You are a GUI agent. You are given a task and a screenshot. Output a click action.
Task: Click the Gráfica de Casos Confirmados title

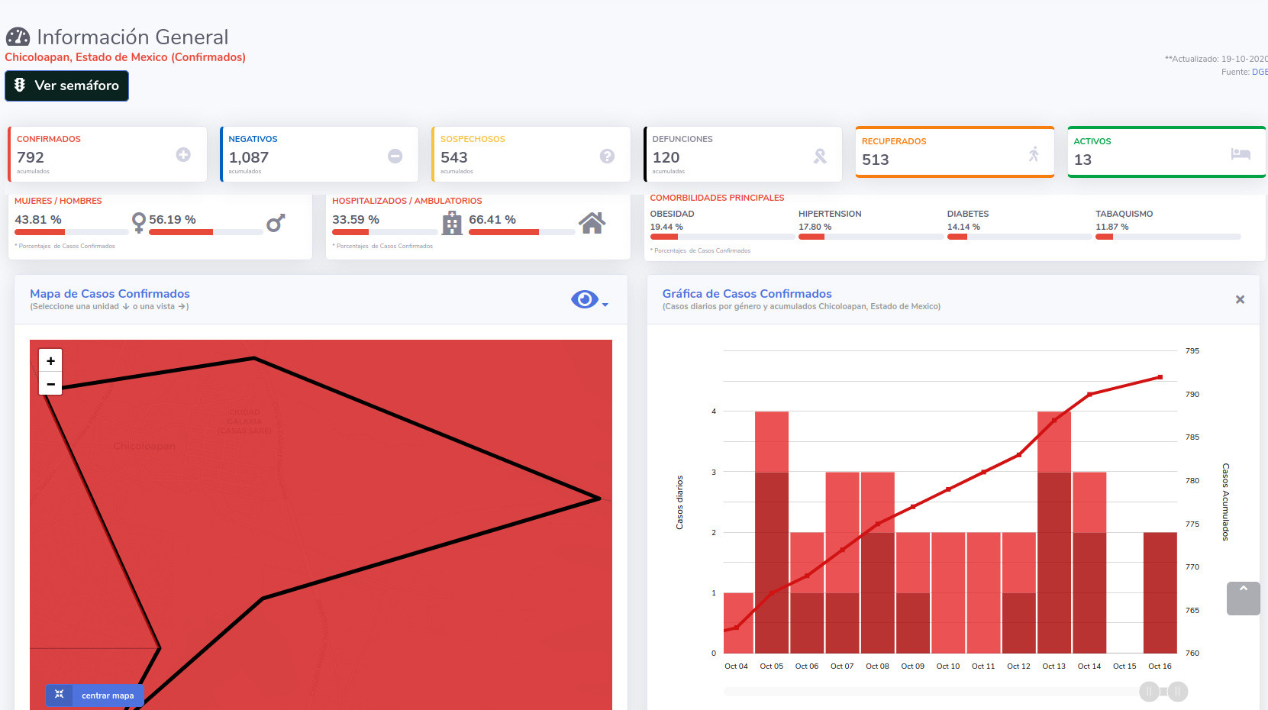(747, 293)
